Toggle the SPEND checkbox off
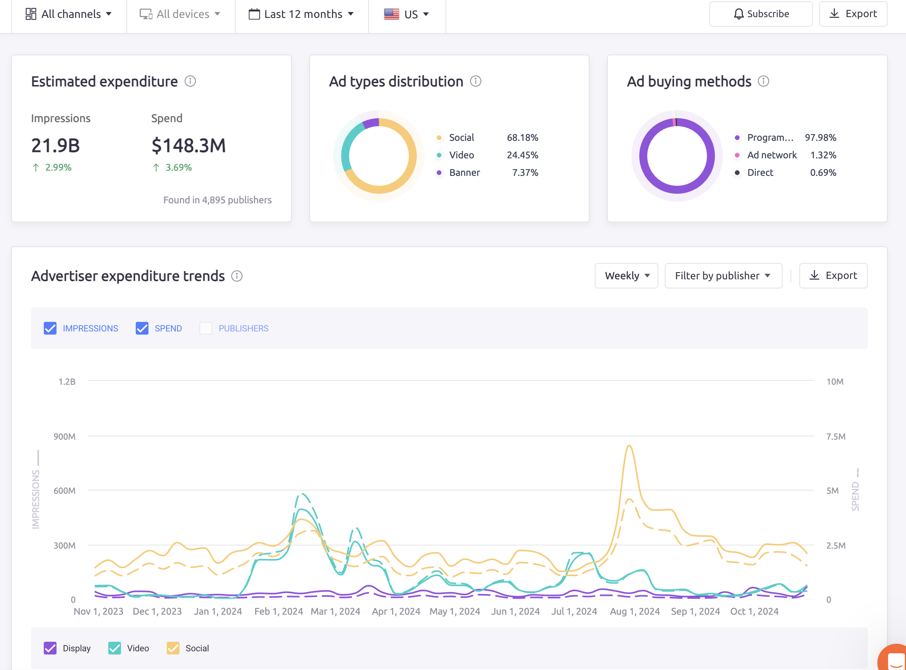The image size is (906, 670). coord(141,328)
